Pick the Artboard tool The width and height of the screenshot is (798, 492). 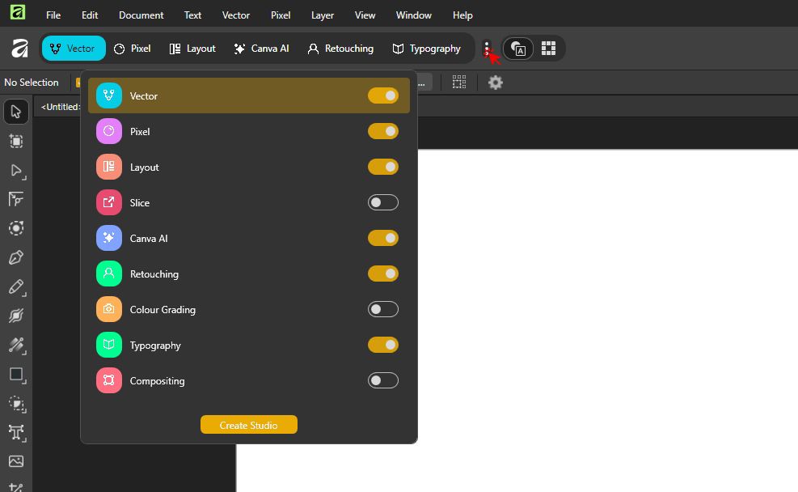(16, 141)
